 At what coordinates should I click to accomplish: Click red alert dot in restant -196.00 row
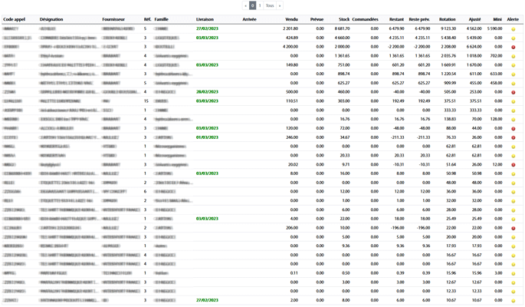click(513, 228)
